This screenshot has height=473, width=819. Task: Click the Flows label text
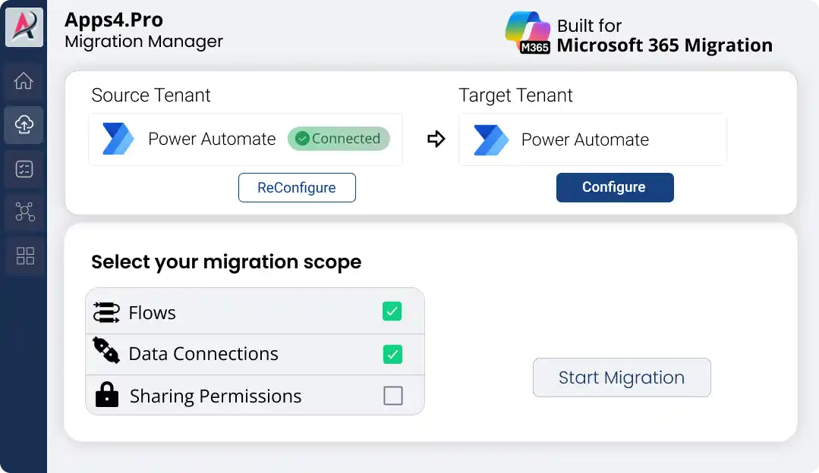[x=152, y=312]
